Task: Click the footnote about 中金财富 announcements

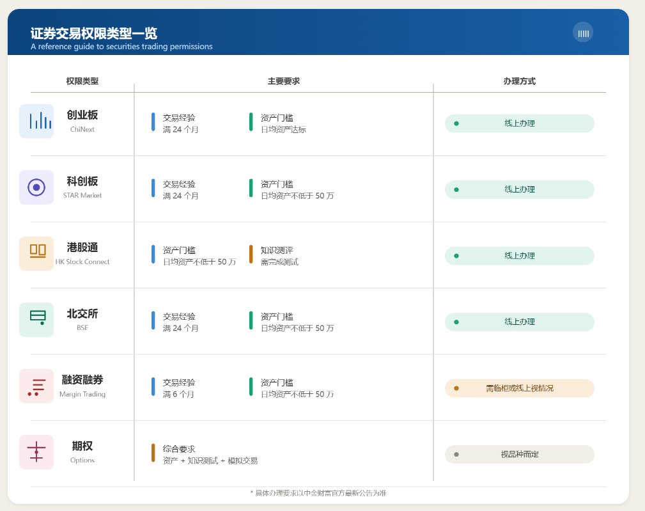Action: [x=318, y=493]
